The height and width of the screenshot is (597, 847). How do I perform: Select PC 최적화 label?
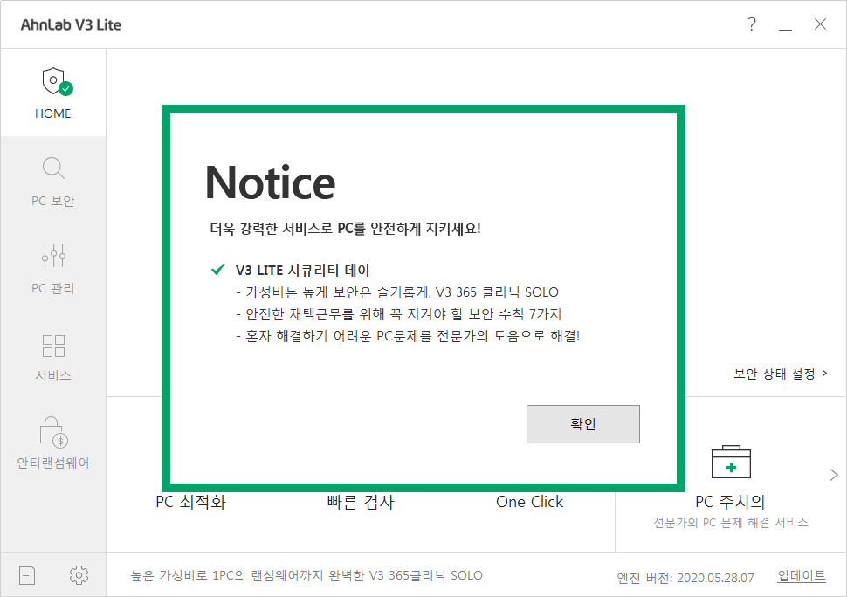pyautogui.click(x=190, y=502)
